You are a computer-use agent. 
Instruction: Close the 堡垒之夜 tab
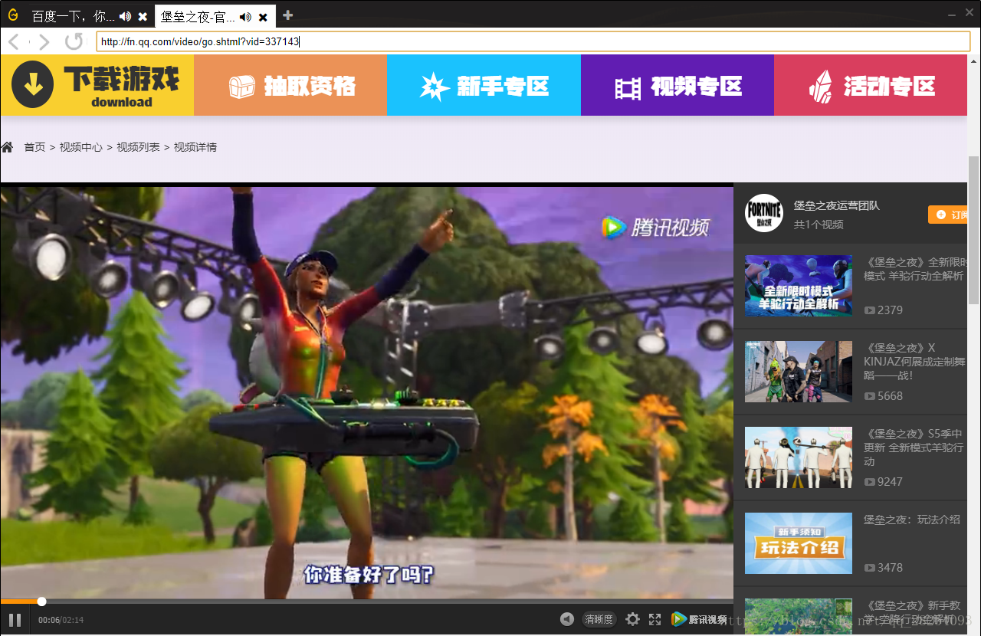click(263, 16)
